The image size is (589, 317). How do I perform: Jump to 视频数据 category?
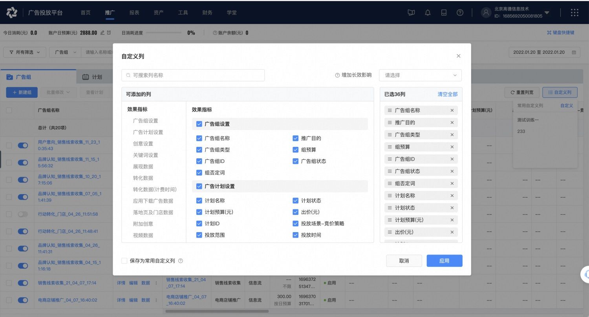pos(143,235)
